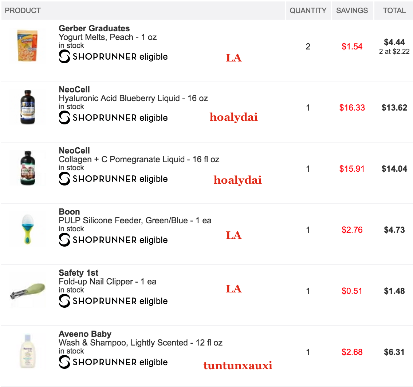Open the Boon brand product link
The height and width of the screenshot is (387, 413).
[69, 212]
